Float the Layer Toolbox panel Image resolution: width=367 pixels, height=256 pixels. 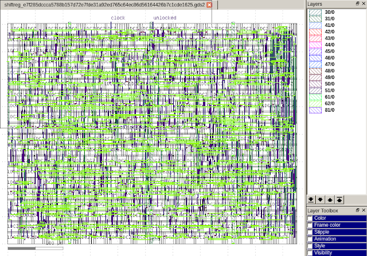(x=358, y=210)
